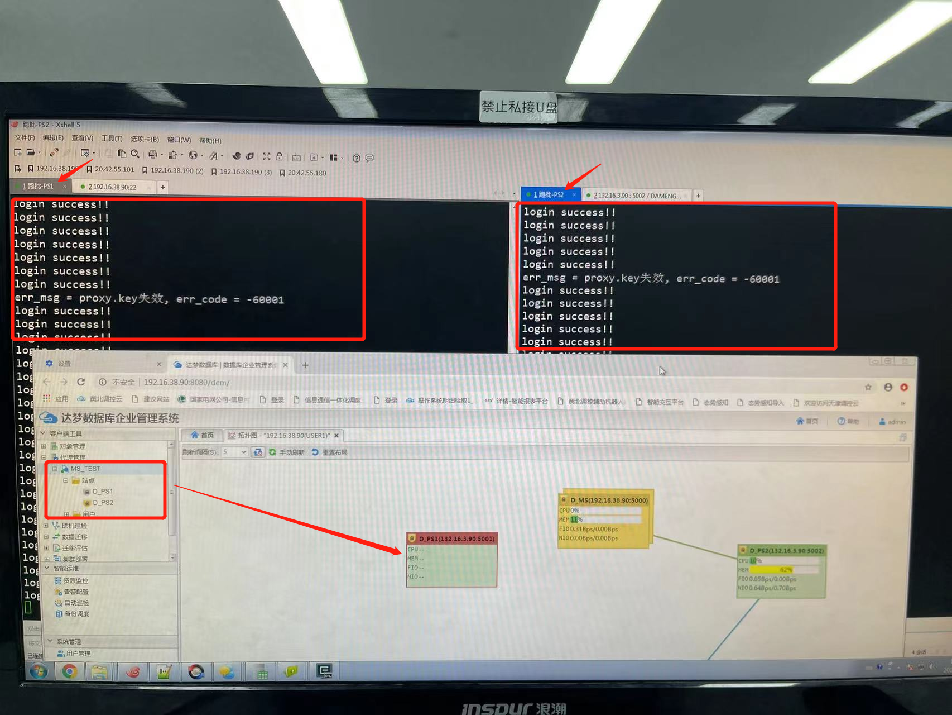Viewport: 952px width, 715px height.
Task: Click the Xshell find magnifier icon
Action: (134, 154)
